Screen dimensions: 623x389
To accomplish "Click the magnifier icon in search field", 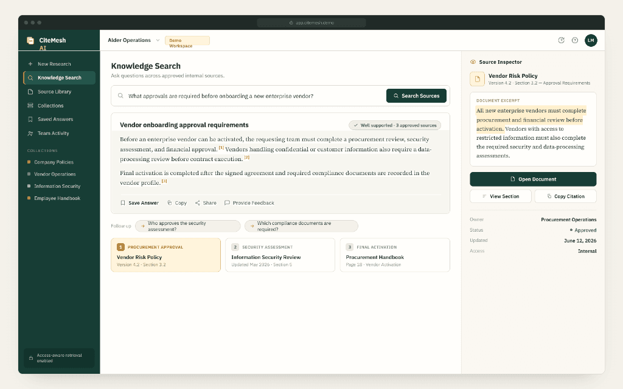I will click(x=120, y=95).
